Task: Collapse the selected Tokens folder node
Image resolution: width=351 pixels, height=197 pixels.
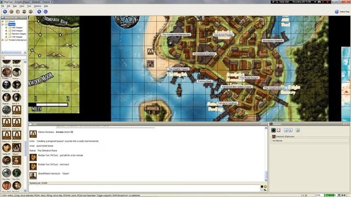Action: click(3, 24)
